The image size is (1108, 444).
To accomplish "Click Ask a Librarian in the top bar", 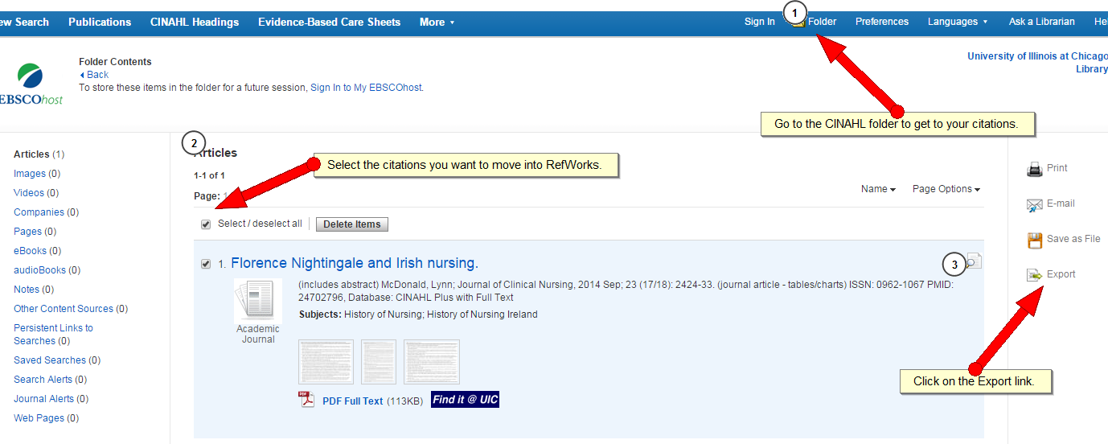I will 1042,22.
